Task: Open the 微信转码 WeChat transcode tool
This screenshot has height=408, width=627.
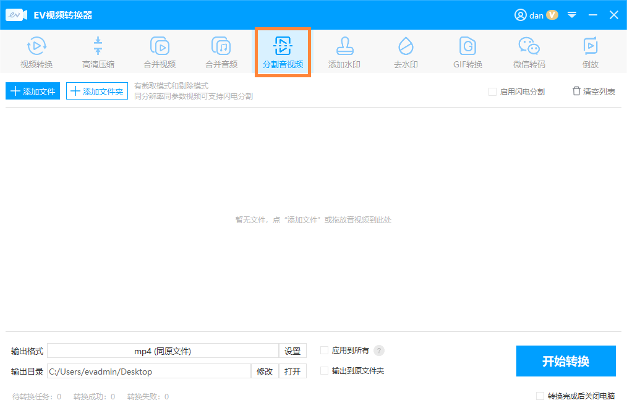Action: 529,52
